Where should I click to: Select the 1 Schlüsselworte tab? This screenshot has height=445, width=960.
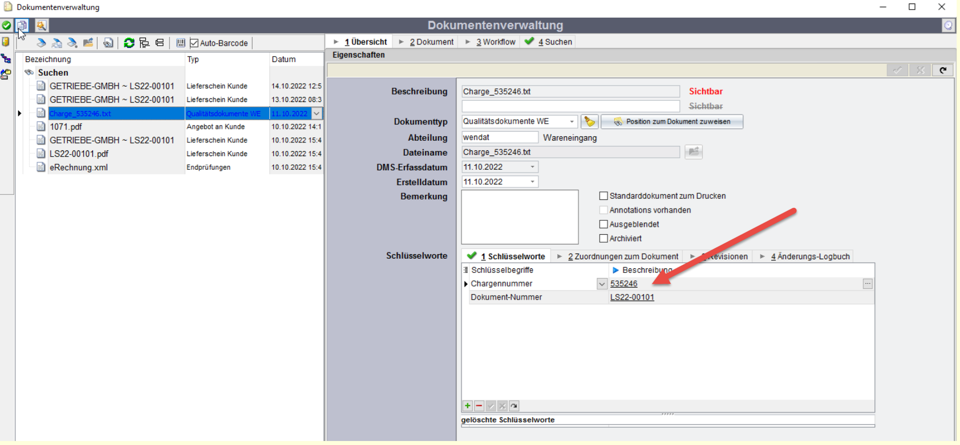pyautogui.click(x=507, y=256)
